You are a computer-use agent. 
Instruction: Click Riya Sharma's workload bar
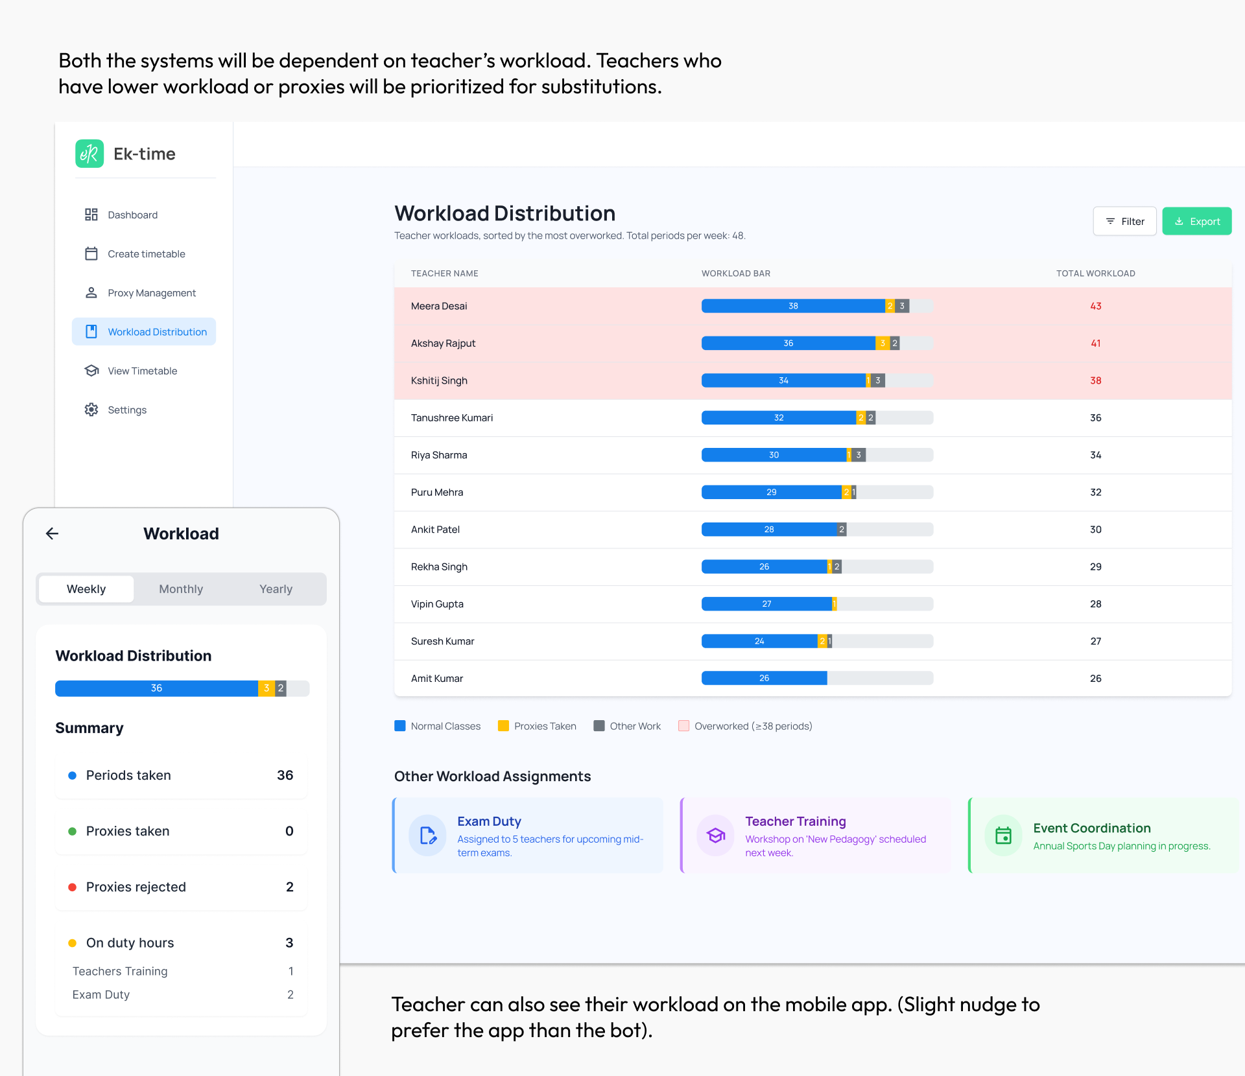point(817,455)
